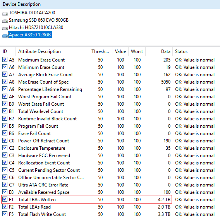
Task: Sort by the ID column header
Action: coord(8,51)
